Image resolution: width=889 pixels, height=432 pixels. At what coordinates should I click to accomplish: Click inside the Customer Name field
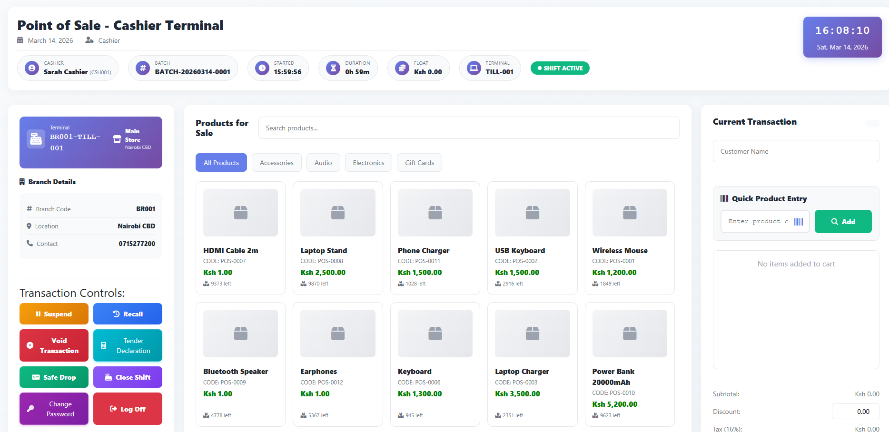point(796,151)
